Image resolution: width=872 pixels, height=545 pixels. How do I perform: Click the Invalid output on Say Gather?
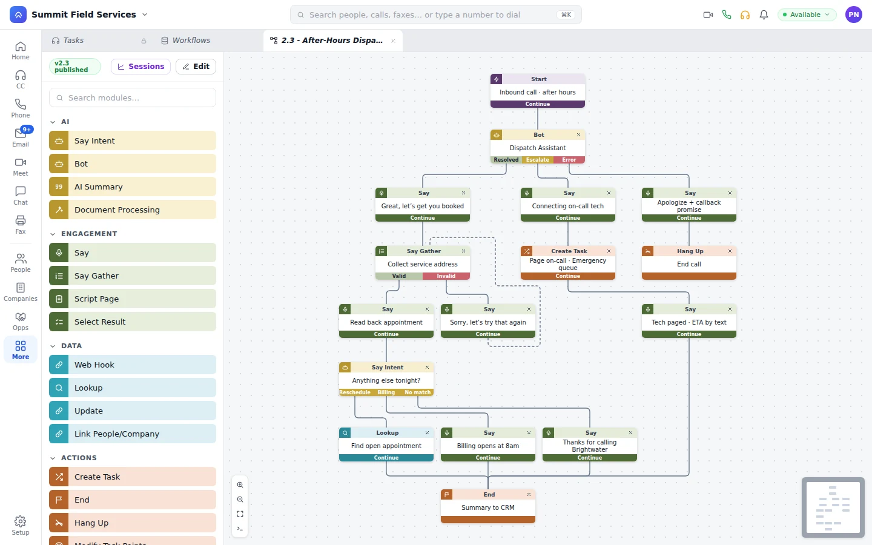(446, 276)
